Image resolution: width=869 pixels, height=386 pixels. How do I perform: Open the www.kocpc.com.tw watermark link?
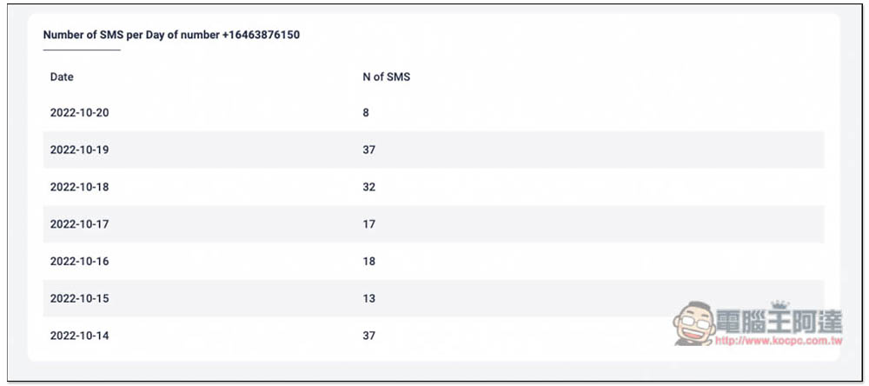[x=779, y=342]
